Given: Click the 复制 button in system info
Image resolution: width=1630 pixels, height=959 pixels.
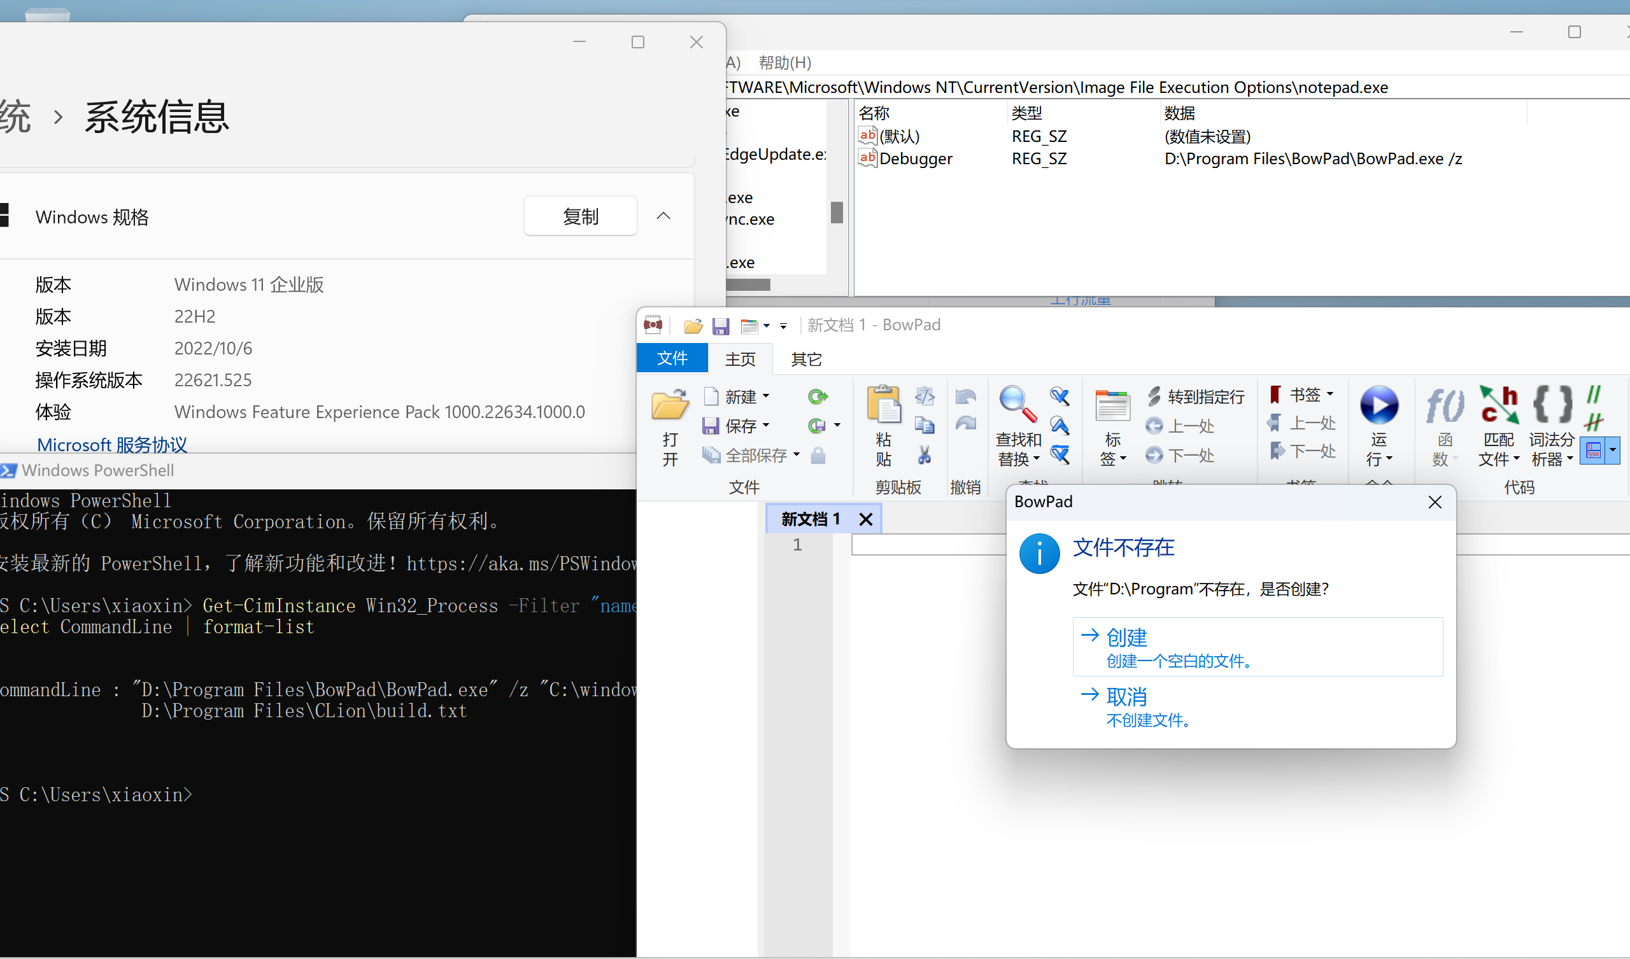Looking at the screenshot, I should [x=580, y=215].
